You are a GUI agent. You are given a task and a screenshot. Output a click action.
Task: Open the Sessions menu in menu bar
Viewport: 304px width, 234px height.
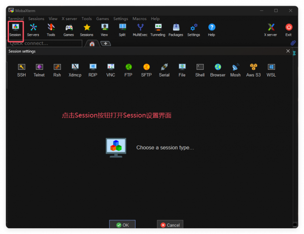[36, 19]
